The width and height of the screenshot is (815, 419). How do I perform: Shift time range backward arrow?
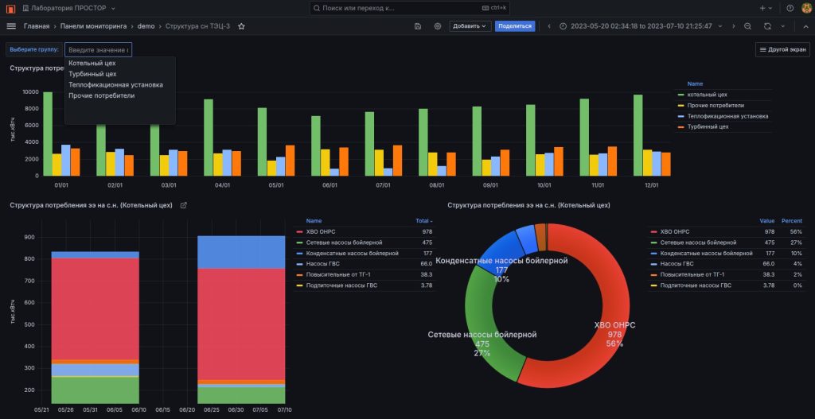pyautogui.click(x=549, y=26)
